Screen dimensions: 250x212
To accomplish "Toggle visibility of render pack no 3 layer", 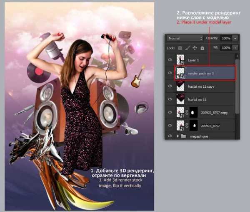I will point(170,73).
